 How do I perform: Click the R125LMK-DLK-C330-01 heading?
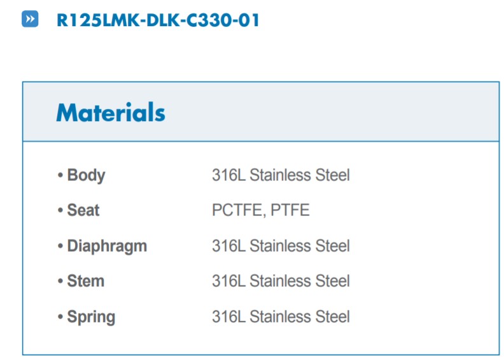[x=158, y=20]
